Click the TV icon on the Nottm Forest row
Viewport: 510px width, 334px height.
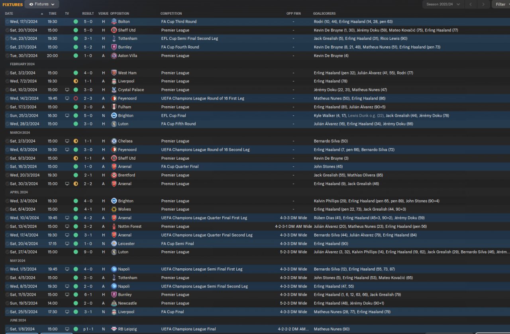[67, 227]
